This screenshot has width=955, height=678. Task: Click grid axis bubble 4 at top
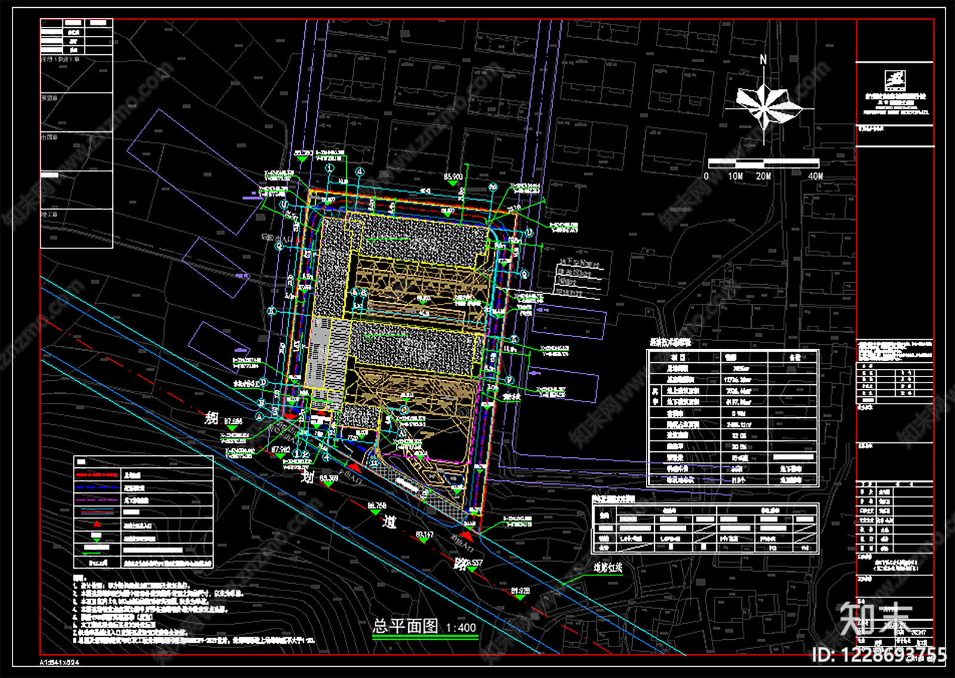tap(359, 171)
